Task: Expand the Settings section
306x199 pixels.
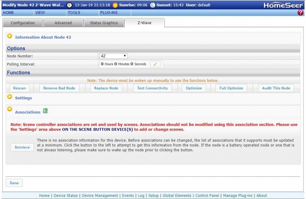Action: click(x=10, y=97)
